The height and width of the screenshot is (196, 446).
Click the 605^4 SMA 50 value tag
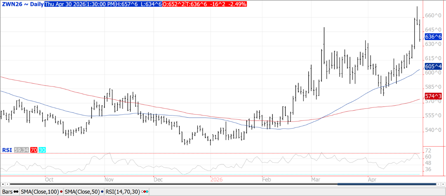tap(433, 67)
